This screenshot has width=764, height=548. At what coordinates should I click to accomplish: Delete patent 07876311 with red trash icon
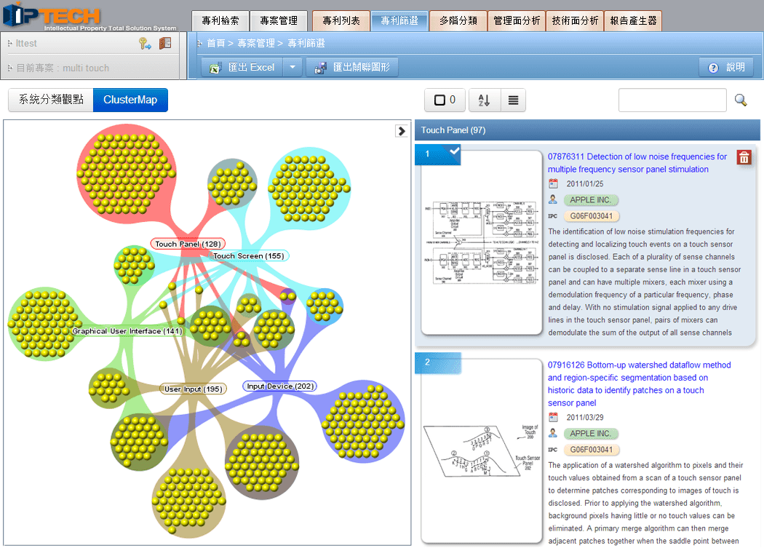(744, 157)
